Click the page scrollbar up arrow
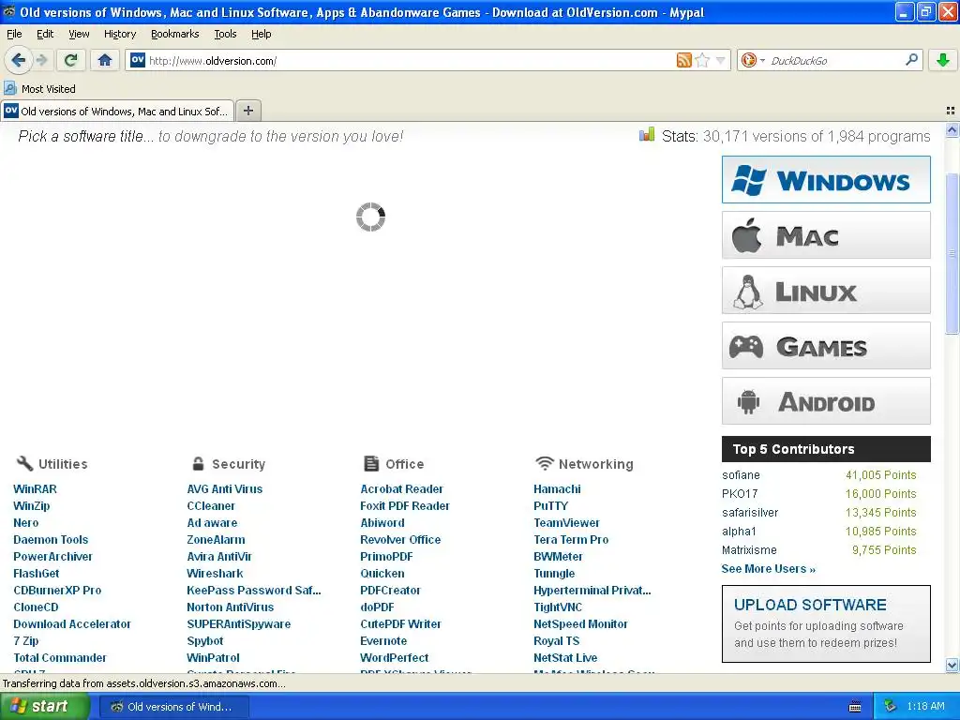 tap(952, 129)
